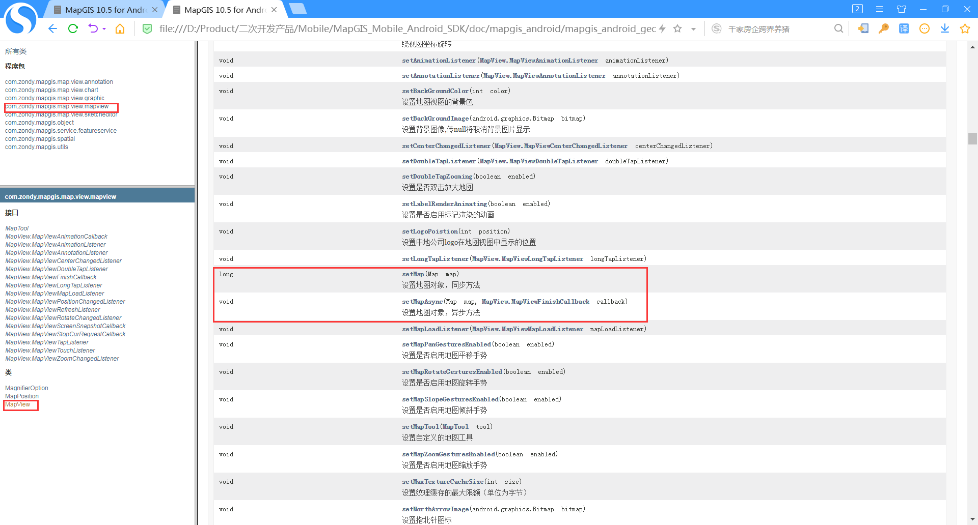The height and width of the screenshot is (525, 978).
Task: Open the restore history dropdown arrow
Action: click(104, 29)
